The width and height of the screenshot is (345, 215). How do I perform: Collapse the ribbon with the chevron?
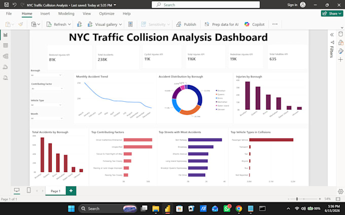(x=342, y=28)
